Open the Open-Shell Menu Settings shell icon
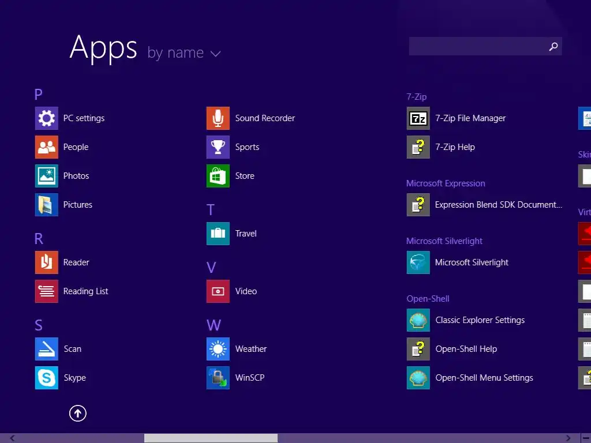The width and height of the screenshot is (591, 443). 418,378
